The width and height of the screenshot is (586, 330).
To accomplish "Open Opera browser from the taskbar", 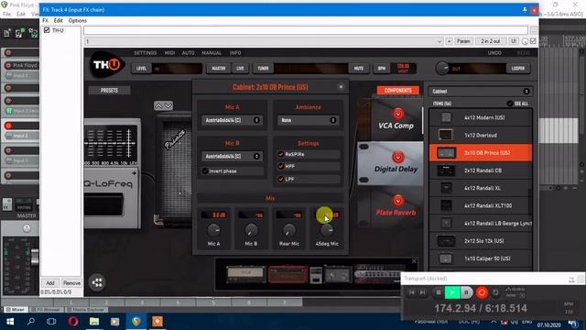I will [73, 322].
